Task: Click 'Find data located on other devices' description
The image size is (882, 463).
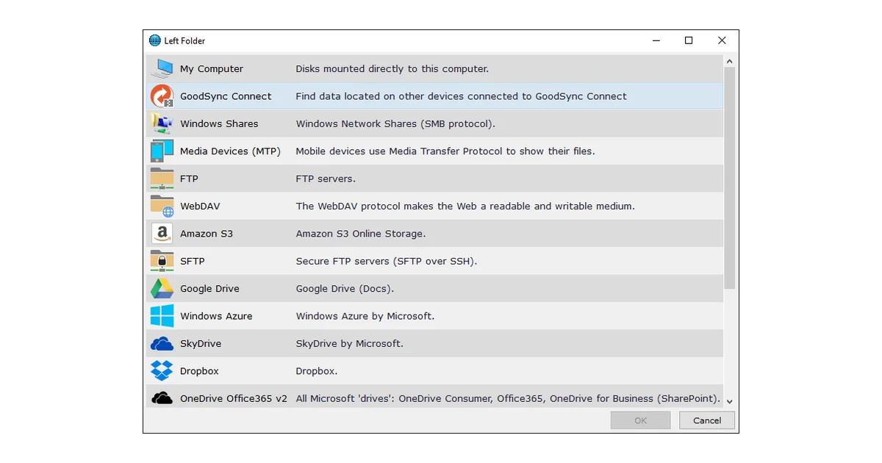Action: point(461,96)
